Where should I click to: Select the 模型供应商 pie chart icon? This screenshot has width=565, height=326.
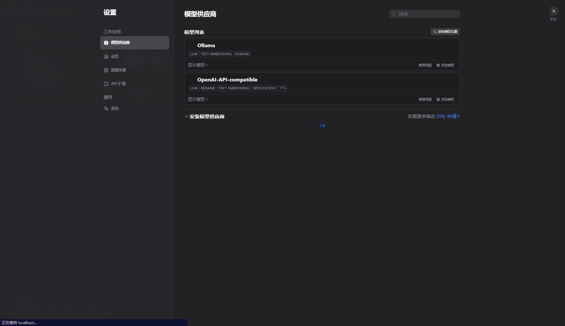106,43
